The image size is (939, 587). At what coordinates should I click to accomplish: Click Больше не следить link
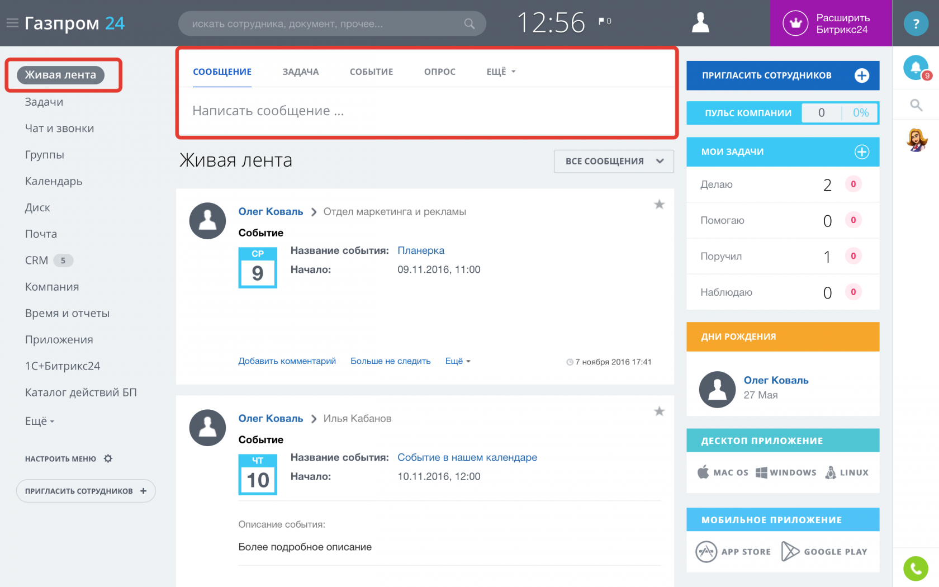pyautogui.click(x=391, y=361)
